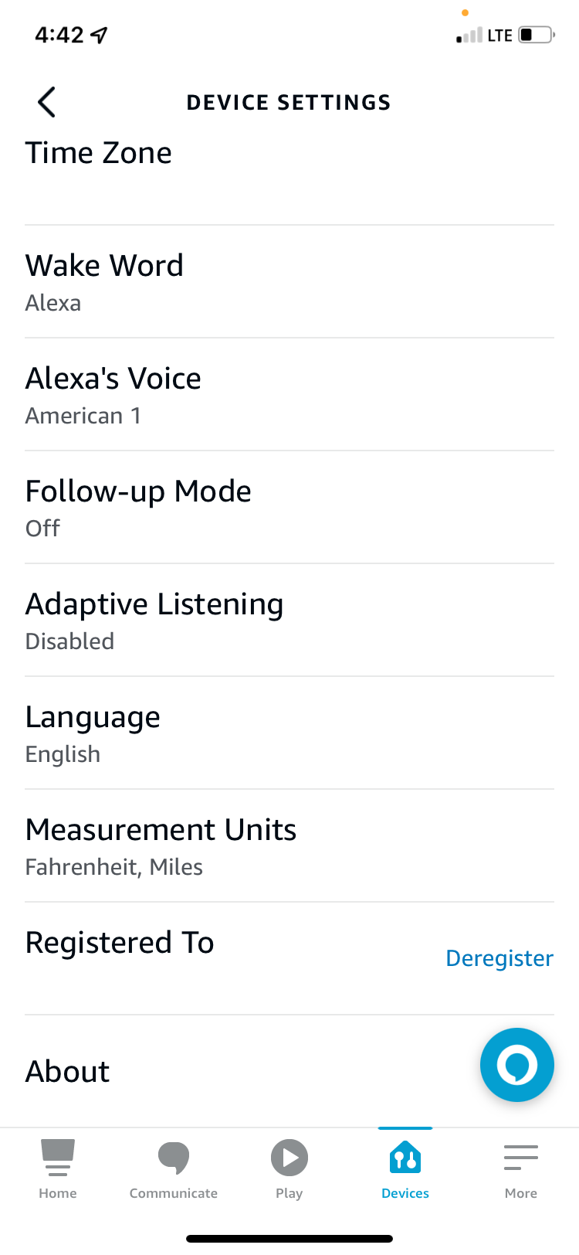Screen dimensions: 579x1255
Task: Tap the battery indicator in status bar
Action: click(x=537, y=35)
